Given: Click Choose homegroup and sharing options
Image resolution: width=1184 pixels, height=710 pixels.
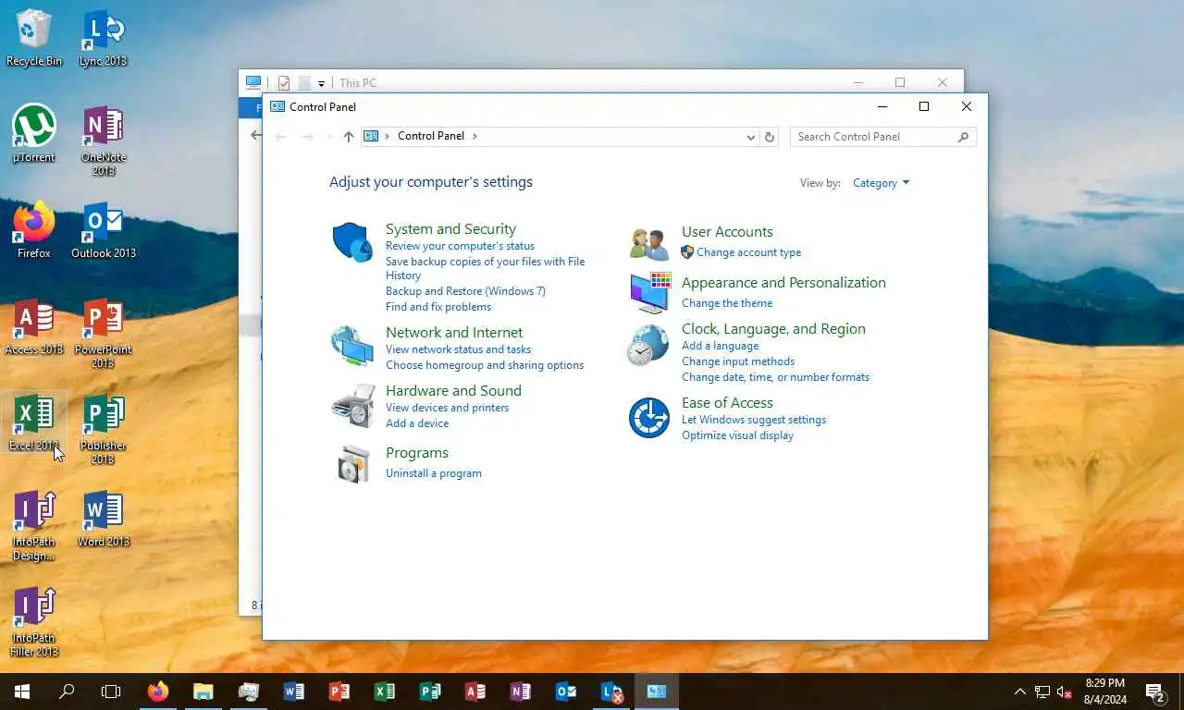Looking at the screenshot, I should (485, 365).
